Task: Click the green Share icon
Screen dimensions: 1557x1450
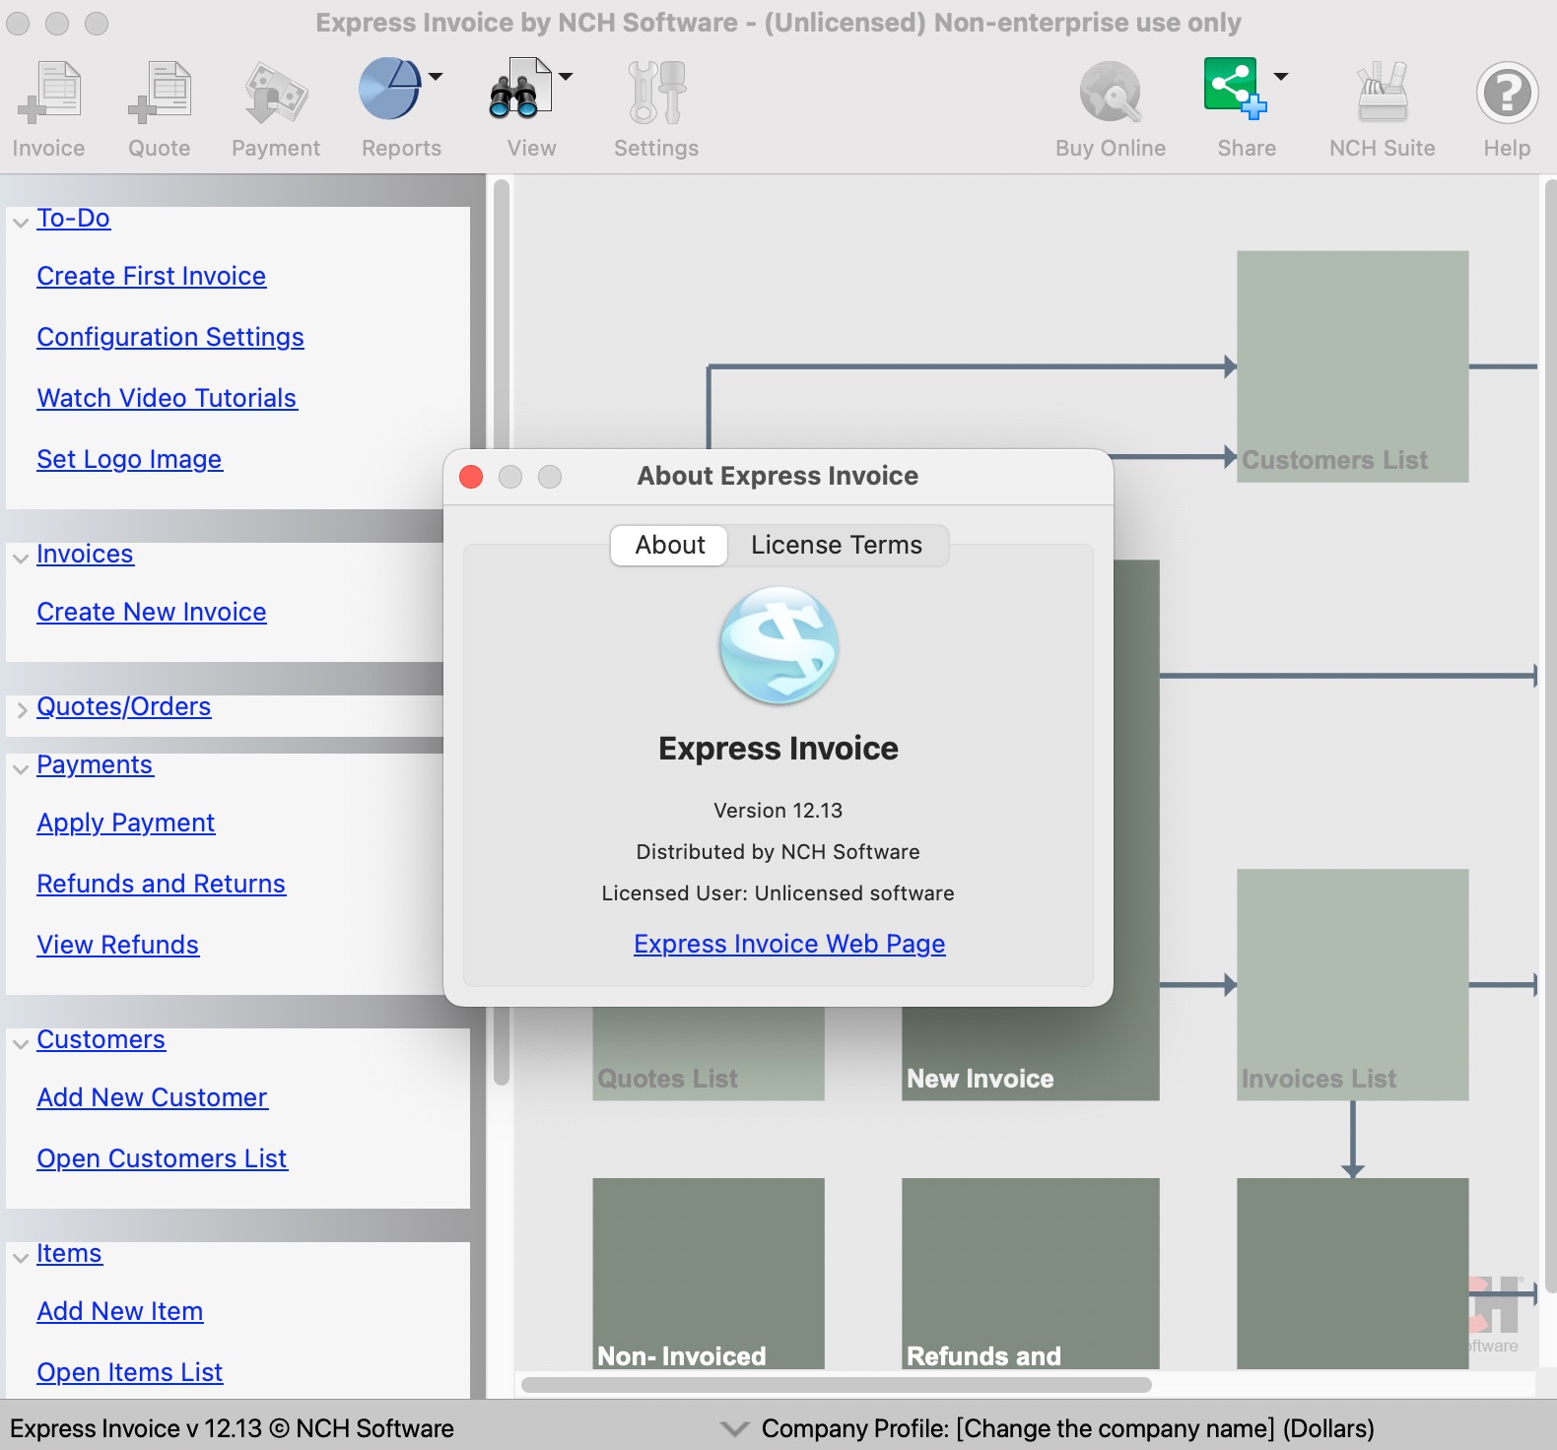Action: pyautogui.click(x=1235, y=89)
